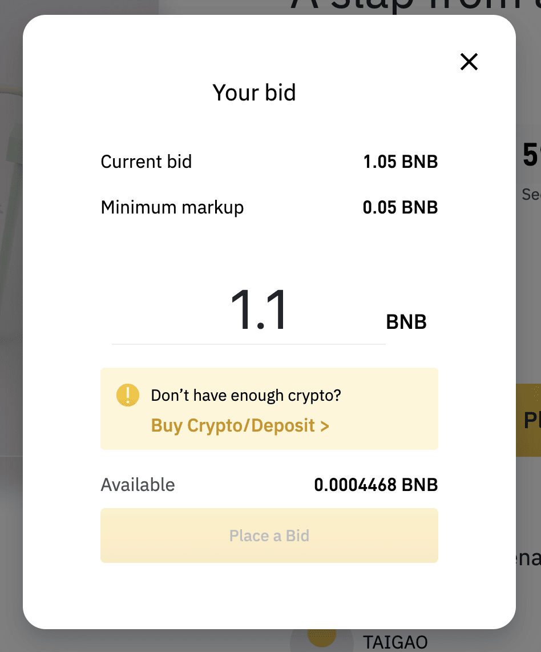The height and width of the screenshot is (652, 541).
Task: Close the Your bid dialog
Action: click(469, 62)
